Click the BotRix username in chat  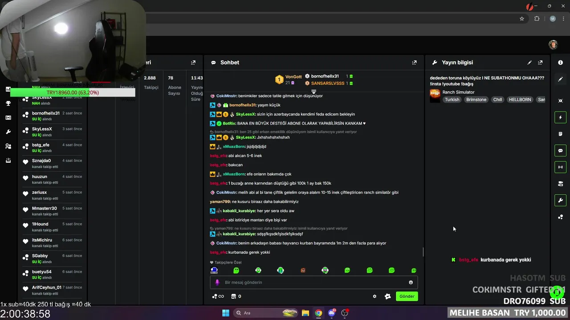229,123
